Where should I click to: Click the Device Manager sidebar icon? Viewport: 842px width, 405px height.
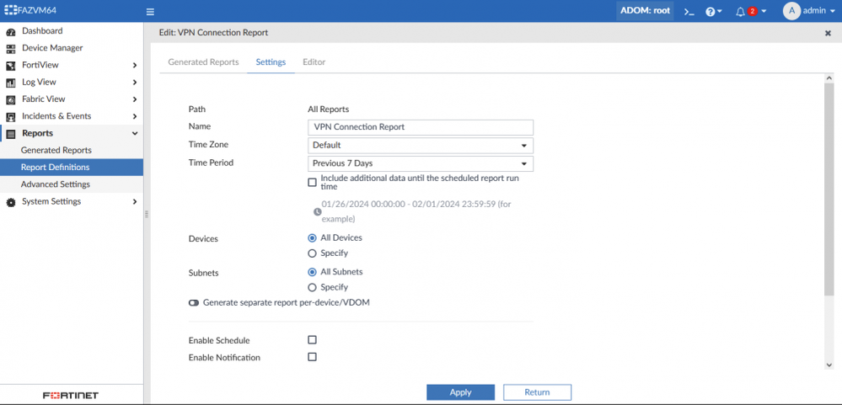point(11,49)
